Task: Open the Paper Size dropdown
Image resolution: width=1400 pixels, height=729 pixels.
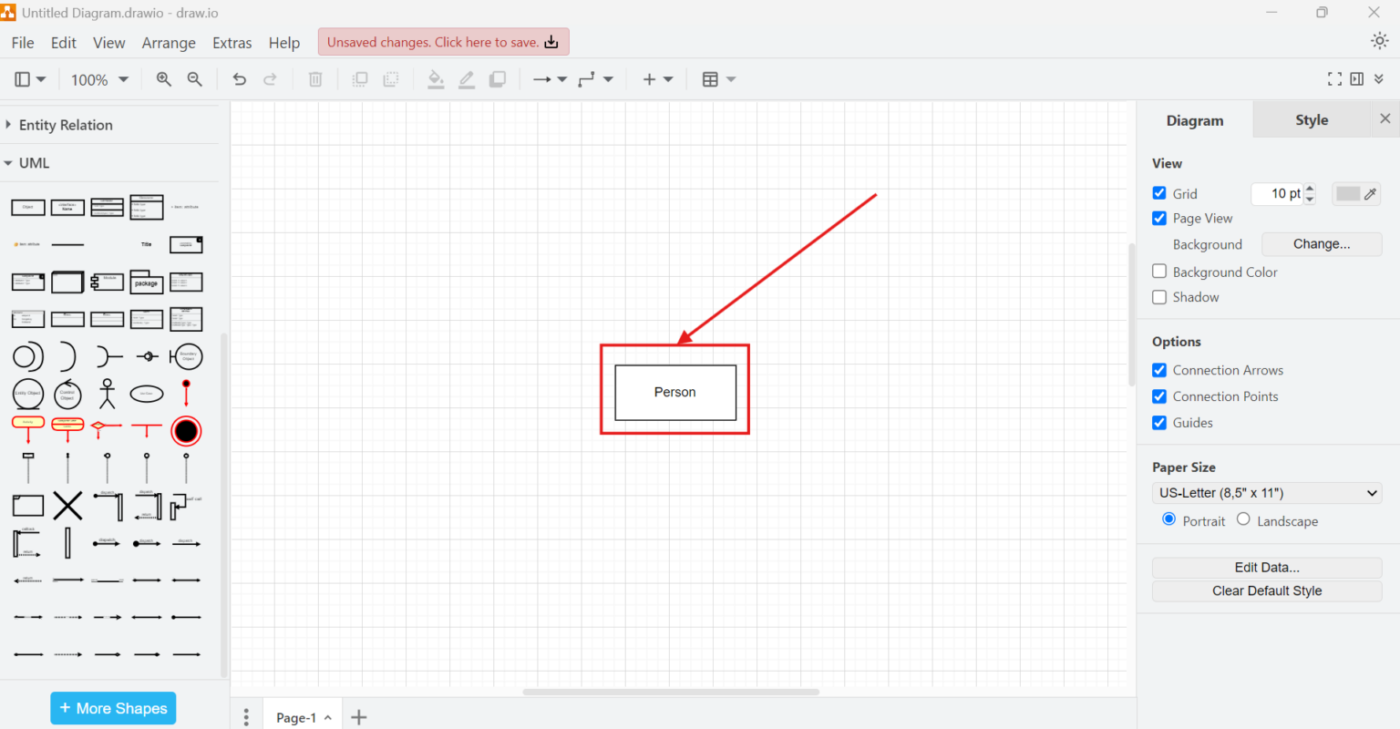Action: pyautogui.click(x=1266, y=492)
